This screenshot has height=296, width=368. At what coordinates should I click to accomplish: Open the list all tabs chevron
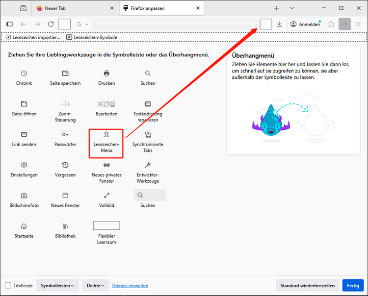(x=292, y=8)
